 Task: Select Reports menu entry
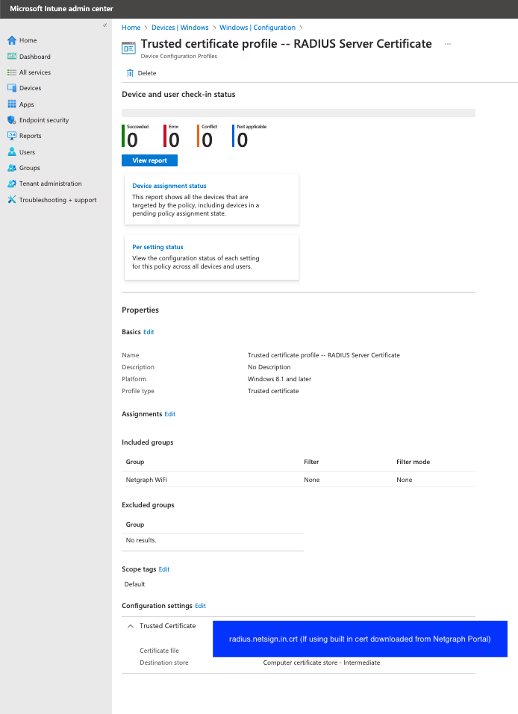pyautogui.click(x=30, y=136)
